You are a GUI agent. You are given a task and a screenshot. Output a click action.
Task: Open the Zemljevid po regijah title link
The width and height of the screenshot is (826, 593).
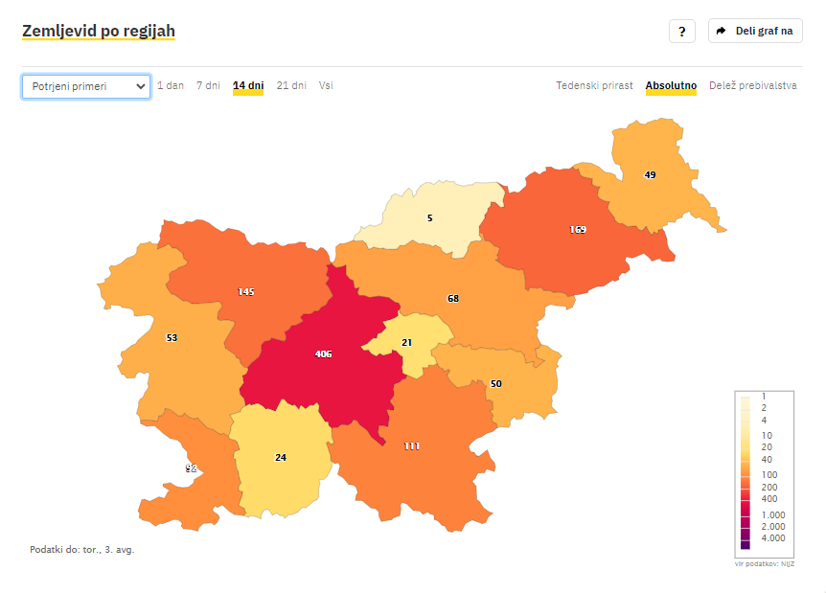point(99,31)
